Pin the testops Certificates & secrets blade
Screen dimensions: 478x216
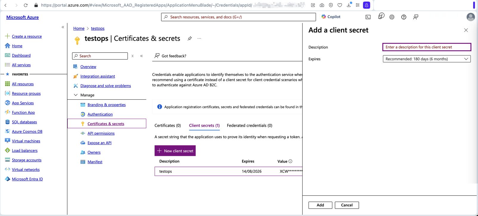(x=190, y=38)
